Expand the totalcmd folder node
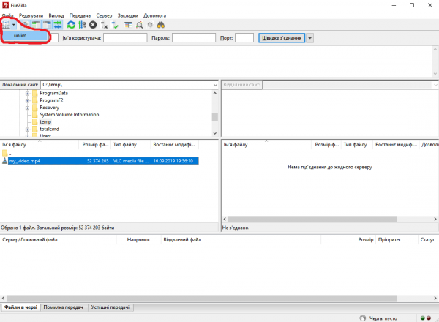Image resolution: width=439 pixels, height=322 pixels. (x=27, y=129)
